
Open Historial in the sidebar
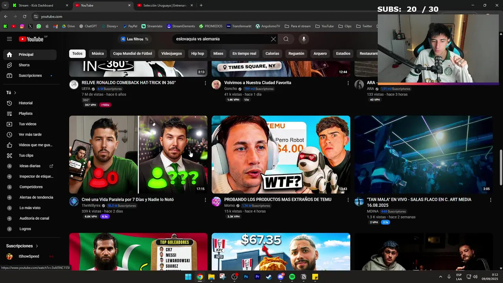[x=29, y=103]
